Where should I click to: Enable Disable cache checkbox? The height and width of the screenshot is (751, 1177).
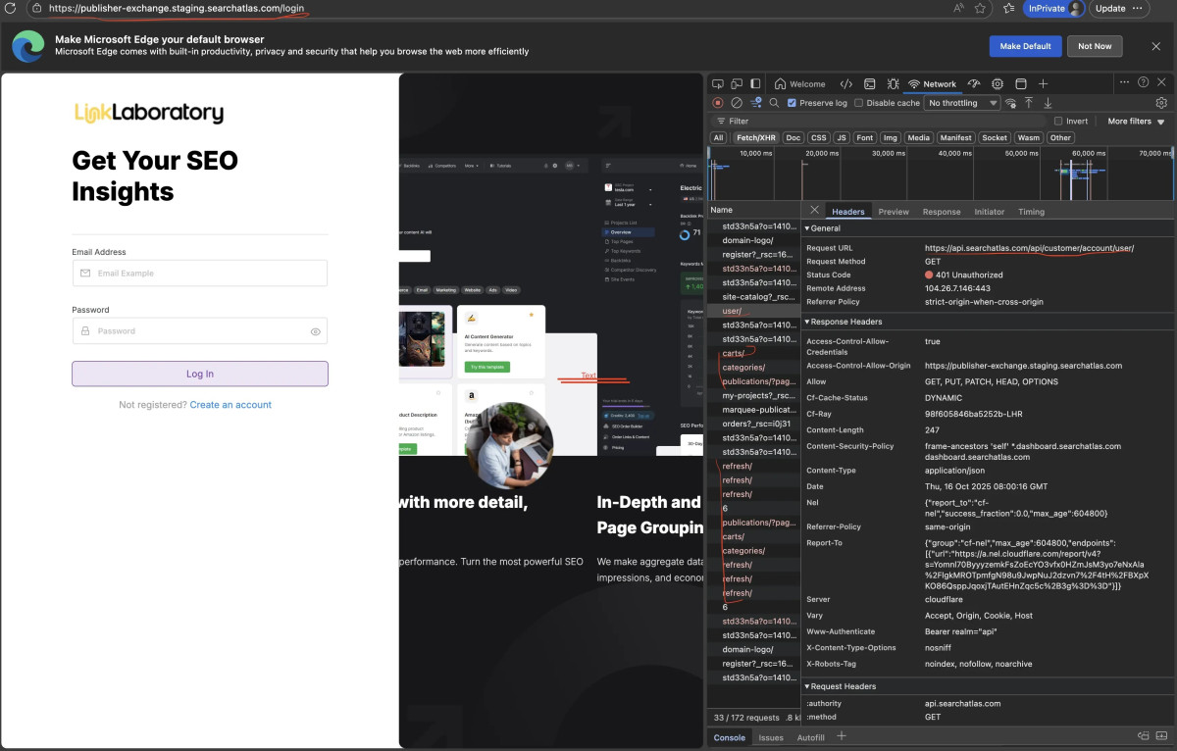click(x=859, y=103)
